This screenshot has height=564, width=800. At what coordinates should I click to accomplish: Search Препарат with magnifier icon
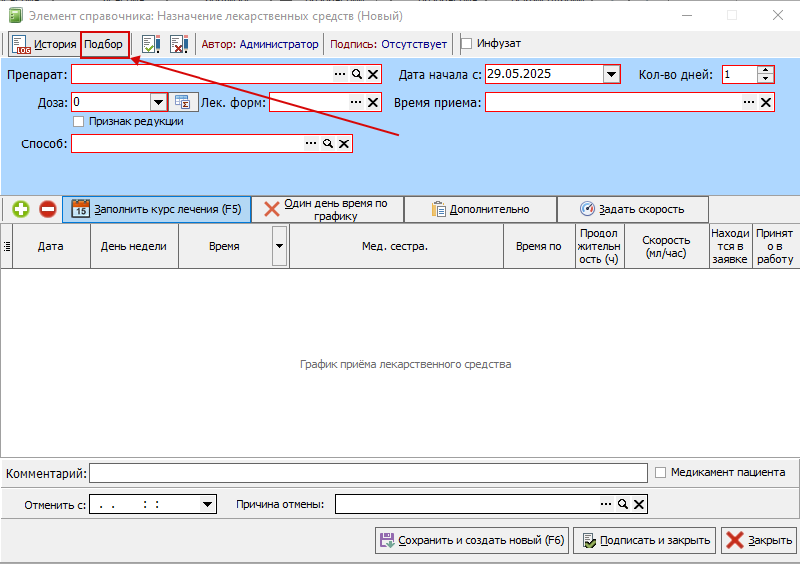pyautogui.click(x=357, y=74)
